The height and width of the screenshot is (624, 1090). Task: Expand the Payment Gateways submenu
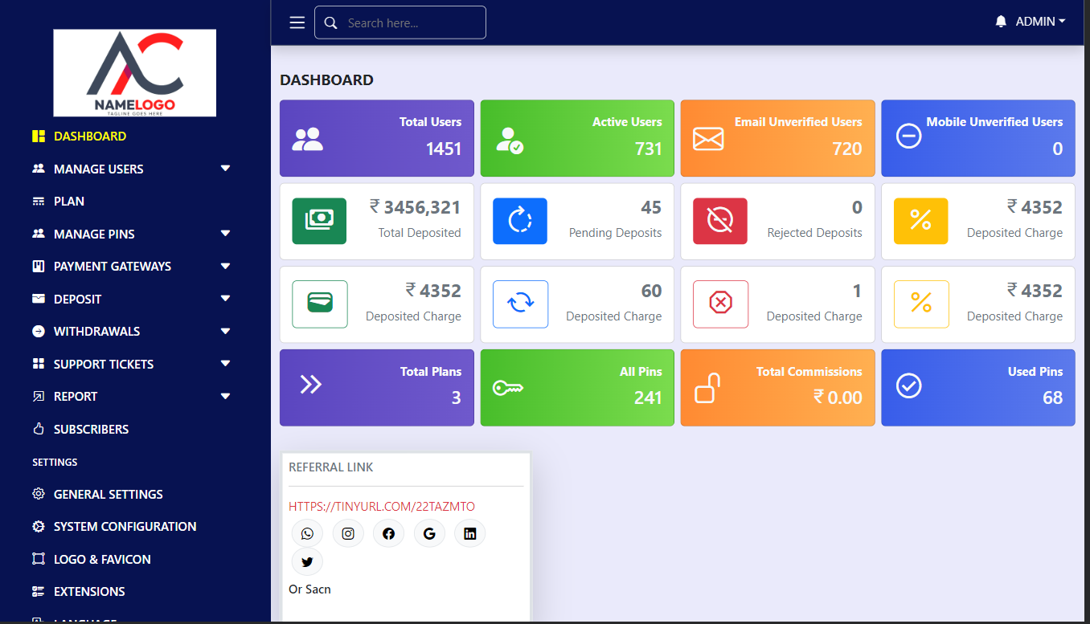pos(225,266)
